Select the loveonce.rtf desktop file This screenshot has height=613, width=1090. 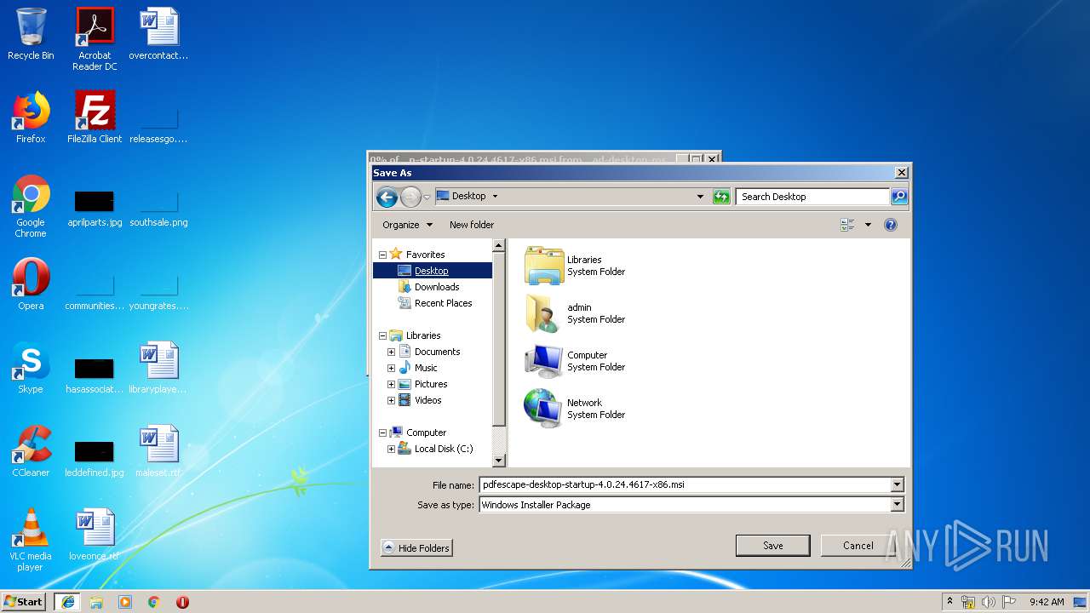pyautogui.click(x=95, y=535)
